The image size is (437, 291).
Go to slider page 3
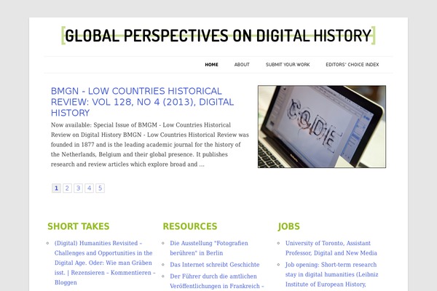tap(79, 188)
